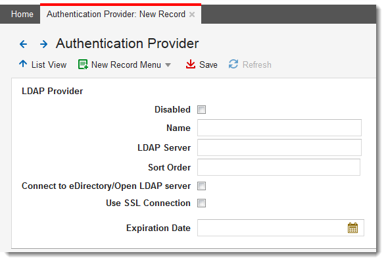This screenshot has width=386, height=262.
Task: Focus the Expiration Date field
Action: (281, 228)
